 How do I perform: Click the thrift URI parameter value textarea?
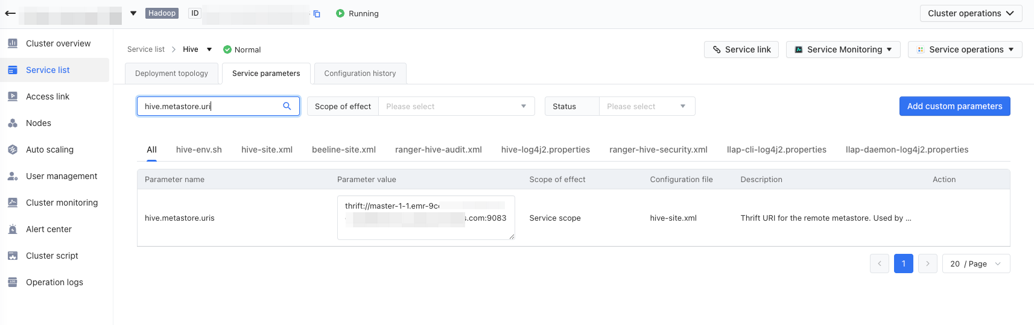pyautogui.click(x=426, y=218)
